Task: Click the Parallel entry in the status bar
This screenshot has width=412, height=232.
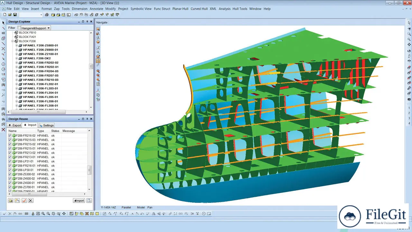Action: click(126, 208)
